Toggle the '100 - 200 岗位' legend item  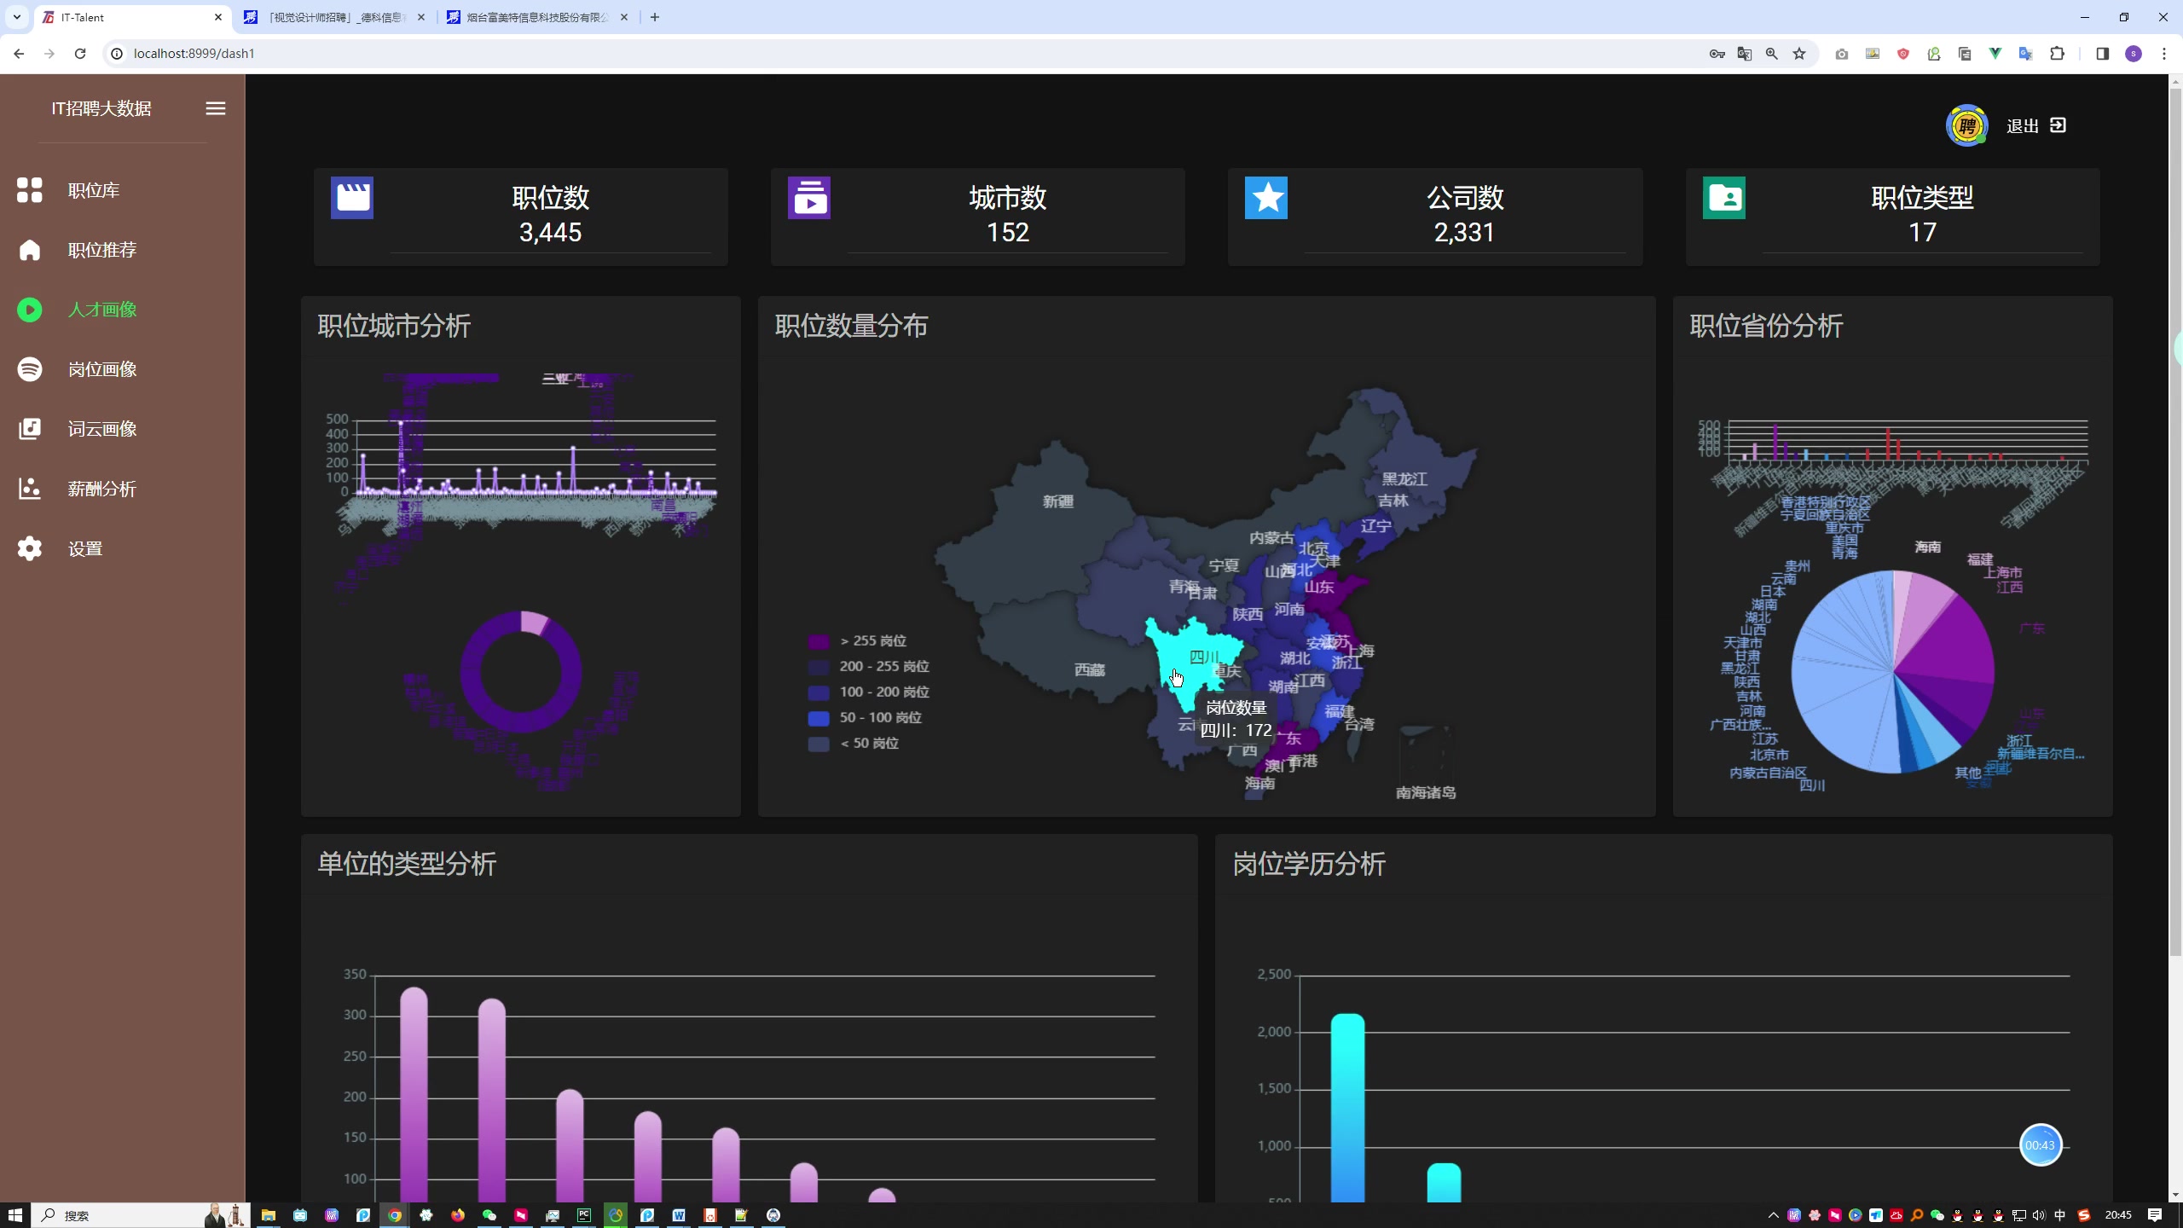[883, 692]
